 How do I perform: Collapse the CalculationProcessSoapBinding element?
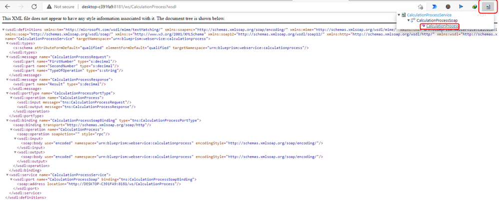tap(7, 120)
